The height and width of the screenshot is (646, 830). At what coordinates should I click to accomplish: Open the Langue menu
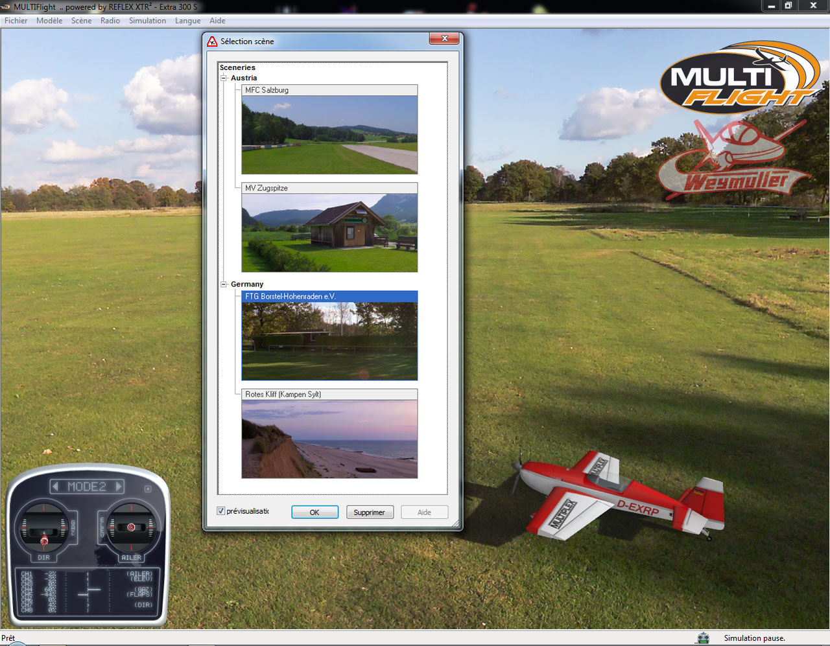click(187, 21)
